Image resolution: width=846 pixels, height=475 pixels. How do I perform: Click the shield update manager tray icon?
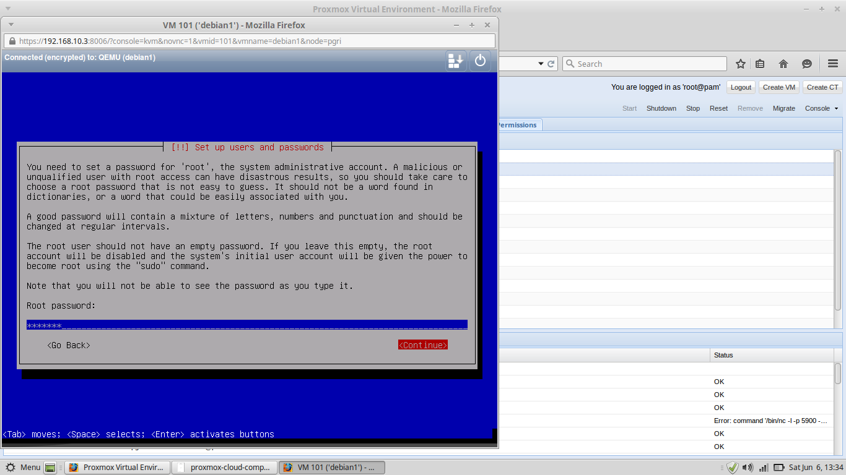point(733,468)
